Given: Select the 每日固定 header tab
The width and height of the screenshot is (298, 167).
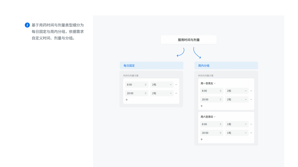Looking at the screenshot, I should pos(151,65).
